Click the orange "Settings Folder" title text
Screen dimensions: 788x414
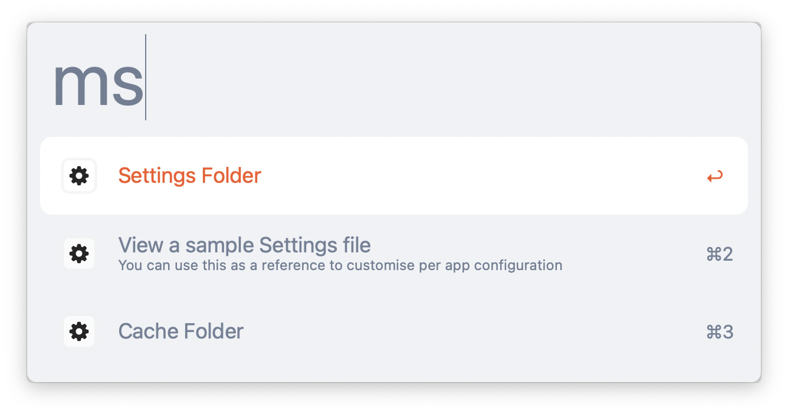click(x=190, y=176)
